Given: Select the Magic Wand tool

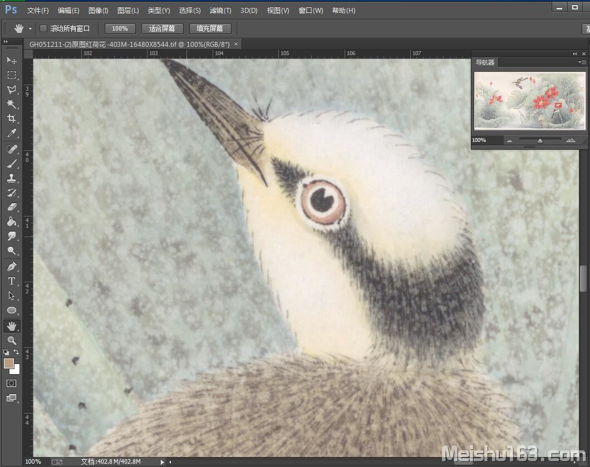Looking at the screenshot, I should [x=12, y=104].
